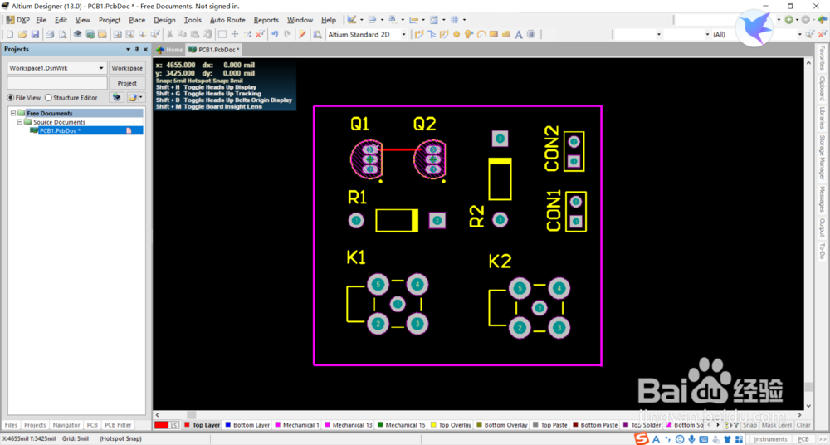Viewport: 830px width, 445px height.
Task: Open the Libraries side panel tab
Action: pos(822,118)
